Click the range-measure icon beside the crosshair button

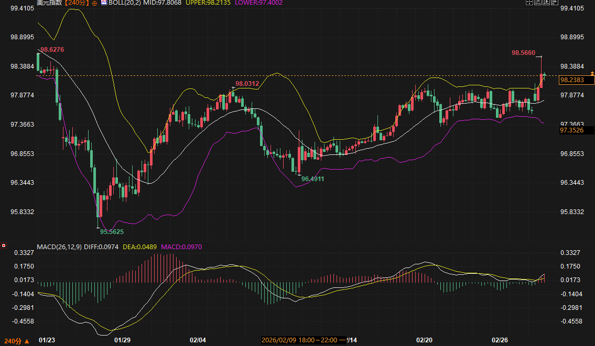[537, 3]
